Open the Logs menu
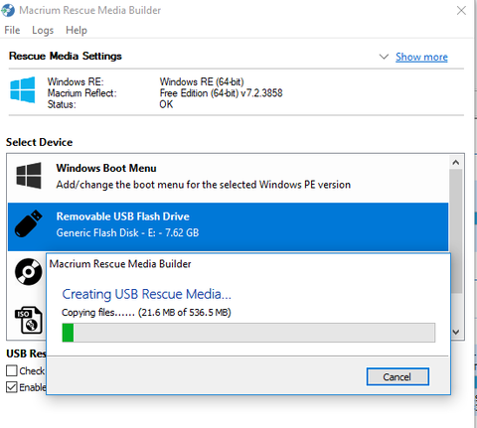Screen dimensions: 477x428 pos(43,30)
